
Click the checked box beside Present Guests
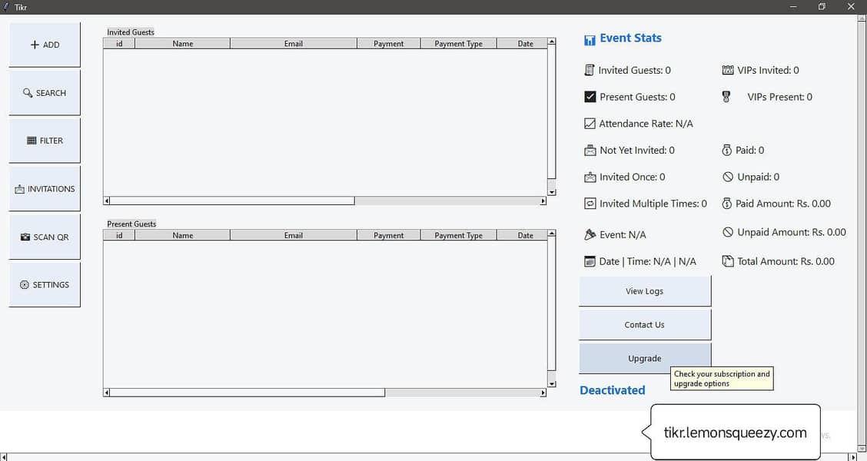coord(589,96)
